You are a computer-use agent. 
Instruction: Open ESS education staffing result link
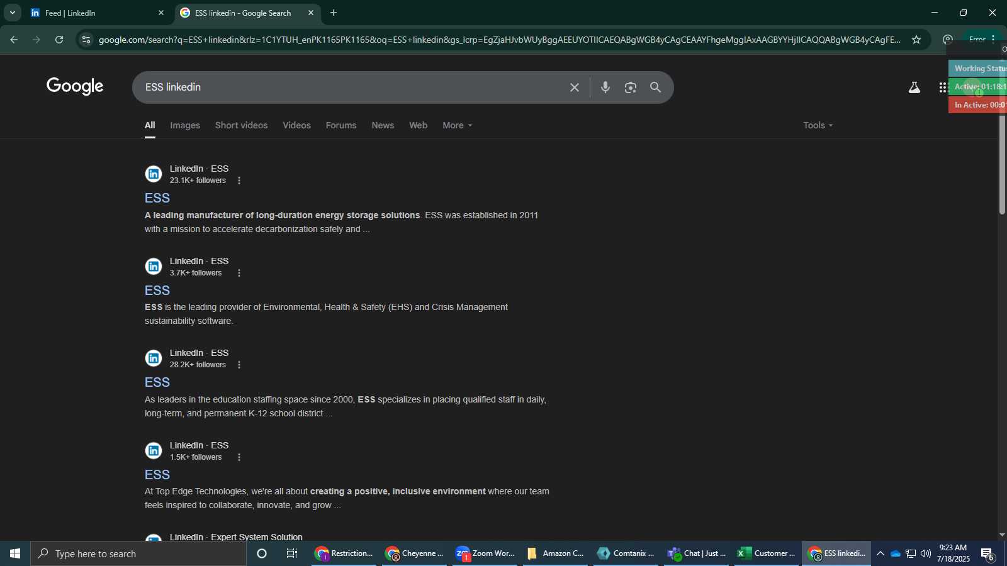click(x=157, y=382)
